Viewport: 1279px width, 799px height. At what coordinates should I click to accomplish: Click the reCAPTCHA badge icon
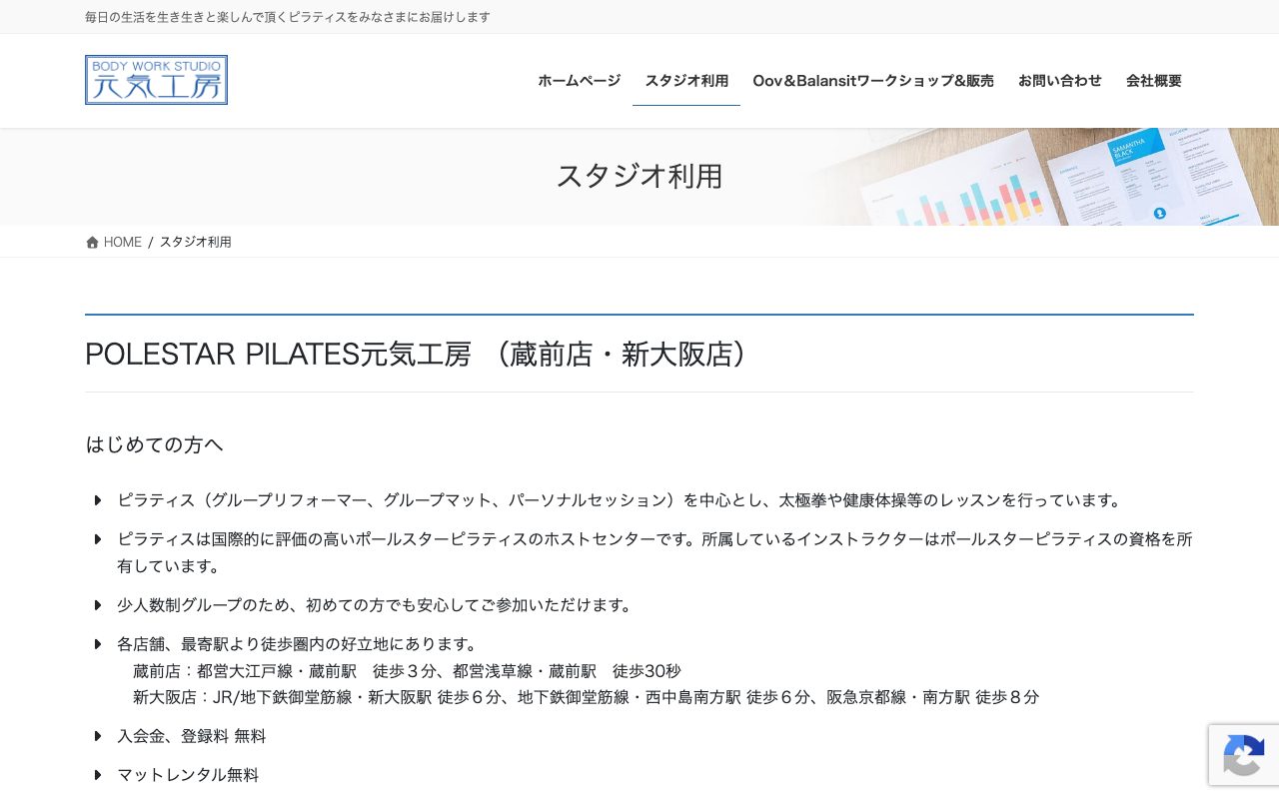pos(1243,754)
